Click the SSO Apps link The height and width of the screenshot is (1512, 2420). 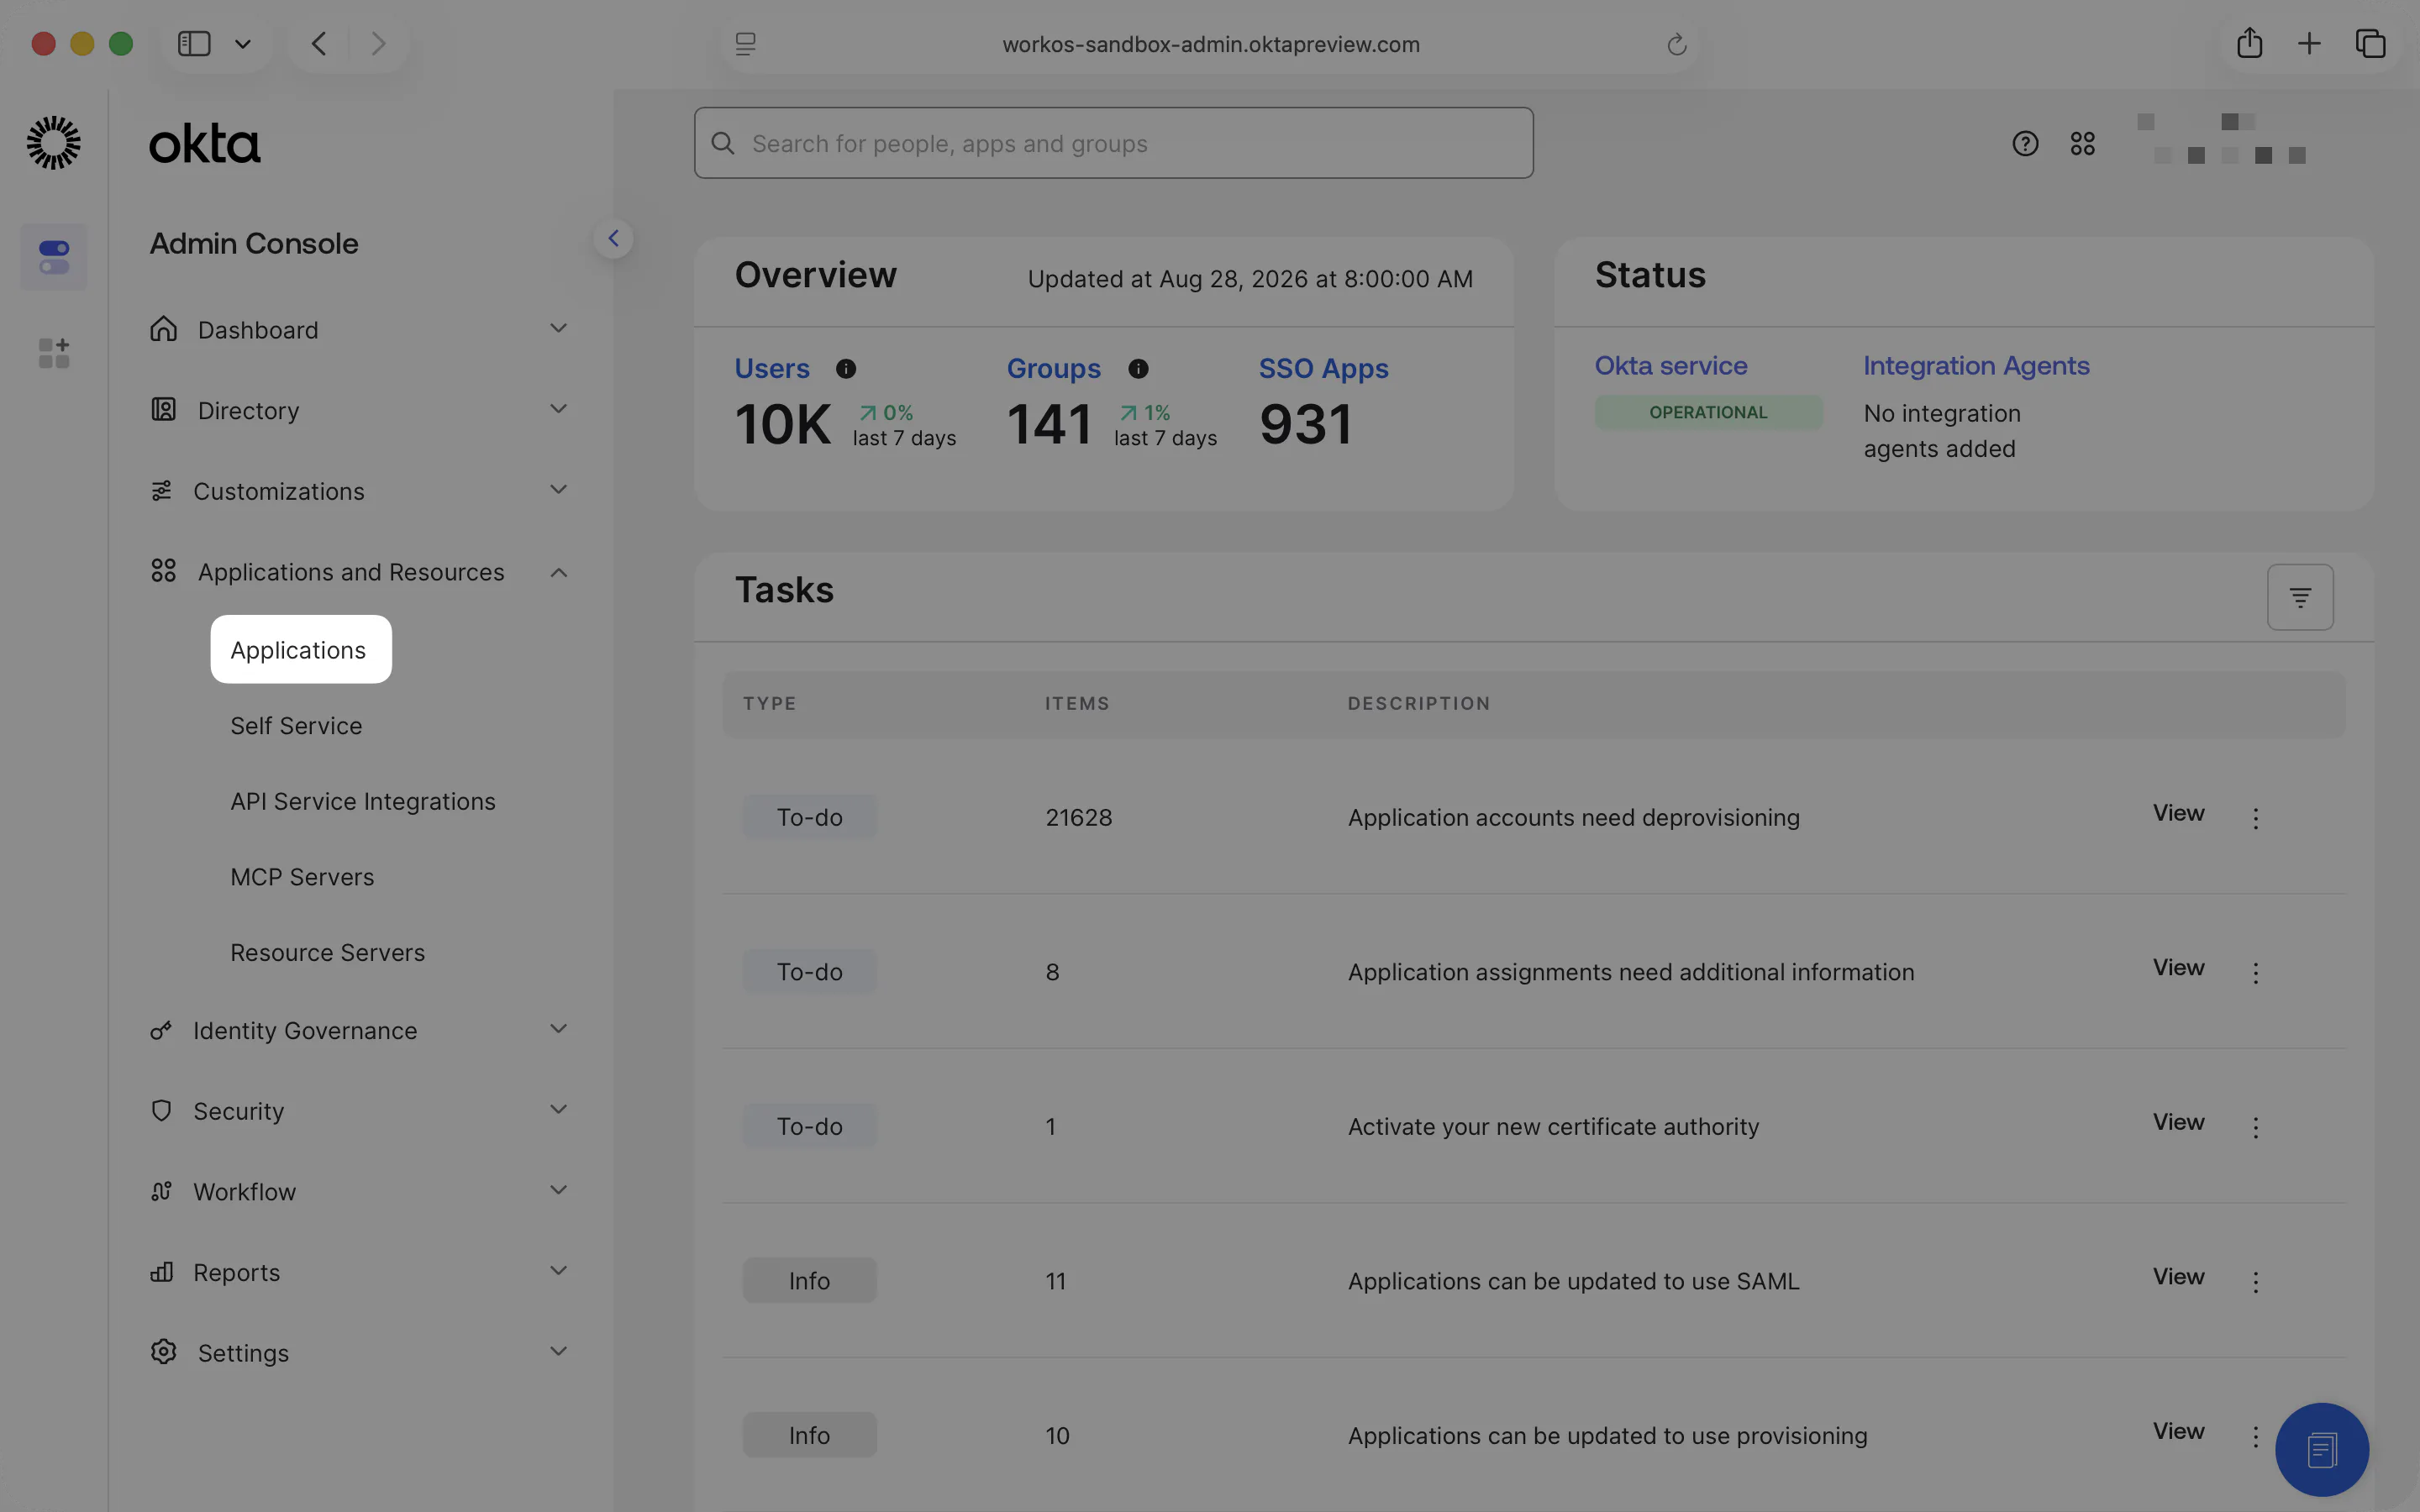tap(1323, 369)
